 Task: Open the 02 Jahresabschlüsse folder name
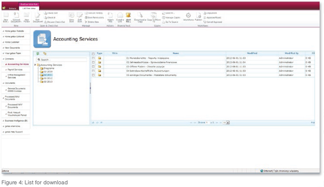(x=151, y=62)
